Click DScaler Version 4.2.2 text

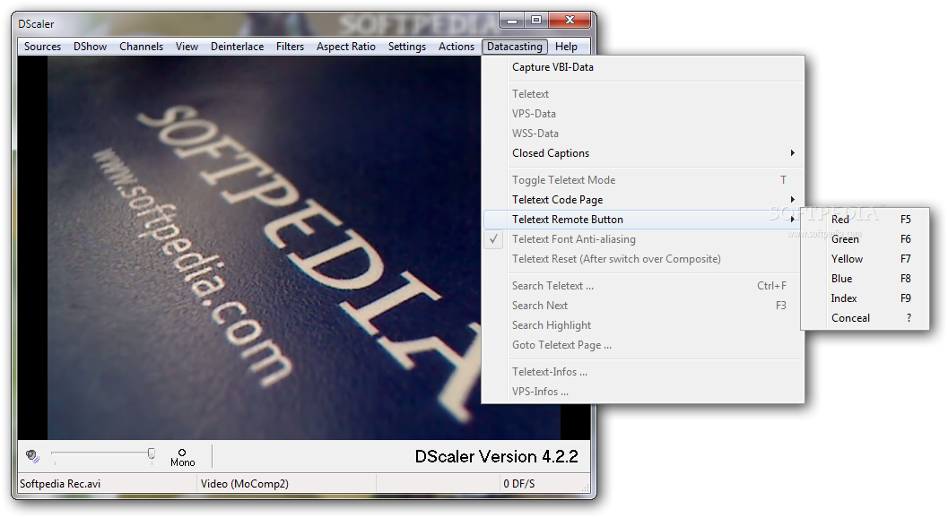(x=496, y=456)
